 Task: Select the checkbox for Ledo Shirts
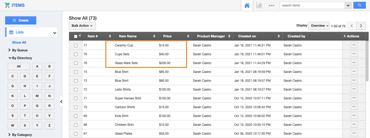click(x=76, y=89)
